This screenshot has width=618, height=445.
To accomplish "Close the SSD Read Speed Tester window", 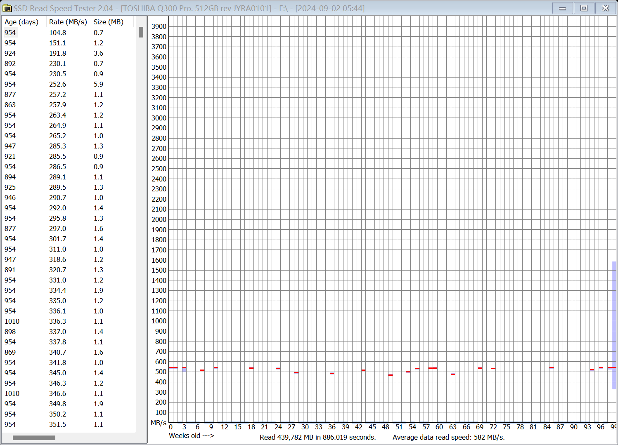I will [x=606, y=8].
